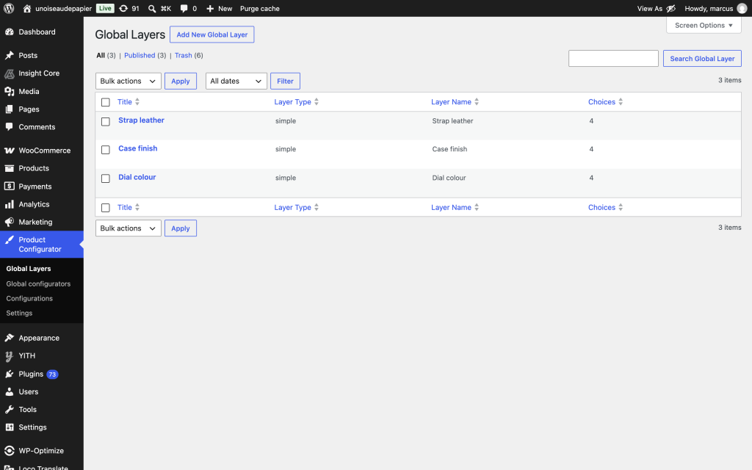Screen dimensions: 752x470
Task: Click the YITH icon in sidebar
Action: click(x=9, y=356)
